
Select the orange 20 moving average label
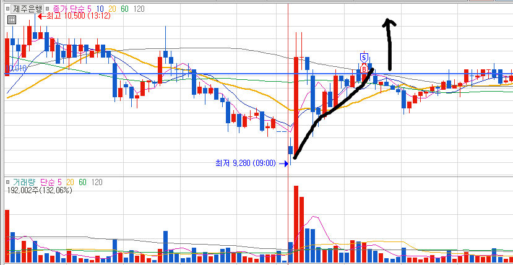[112, 9]
